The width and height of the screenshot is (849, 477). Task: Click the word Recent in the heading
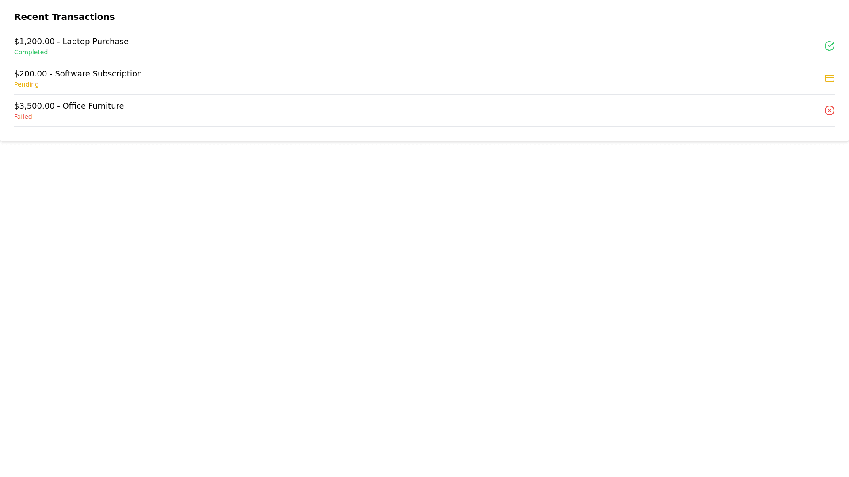pos(31,17)
